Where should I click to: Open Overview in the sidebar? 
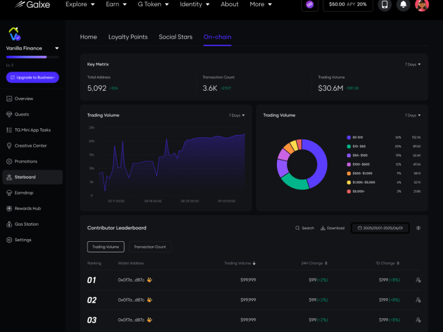pyautogui.click(x=33, y=98)
